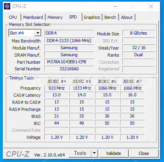Click the JEDEC #7 column header
The height and width of the screenshot is (162, 164).
[x=132, y=81]
